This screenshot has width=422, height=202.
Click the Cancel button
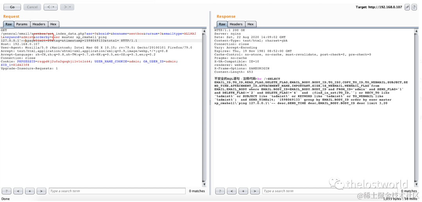[32, 7]
